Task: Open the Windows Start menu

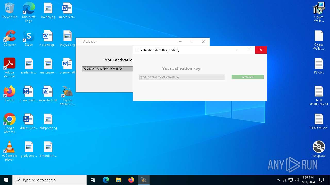Action: 6,180
